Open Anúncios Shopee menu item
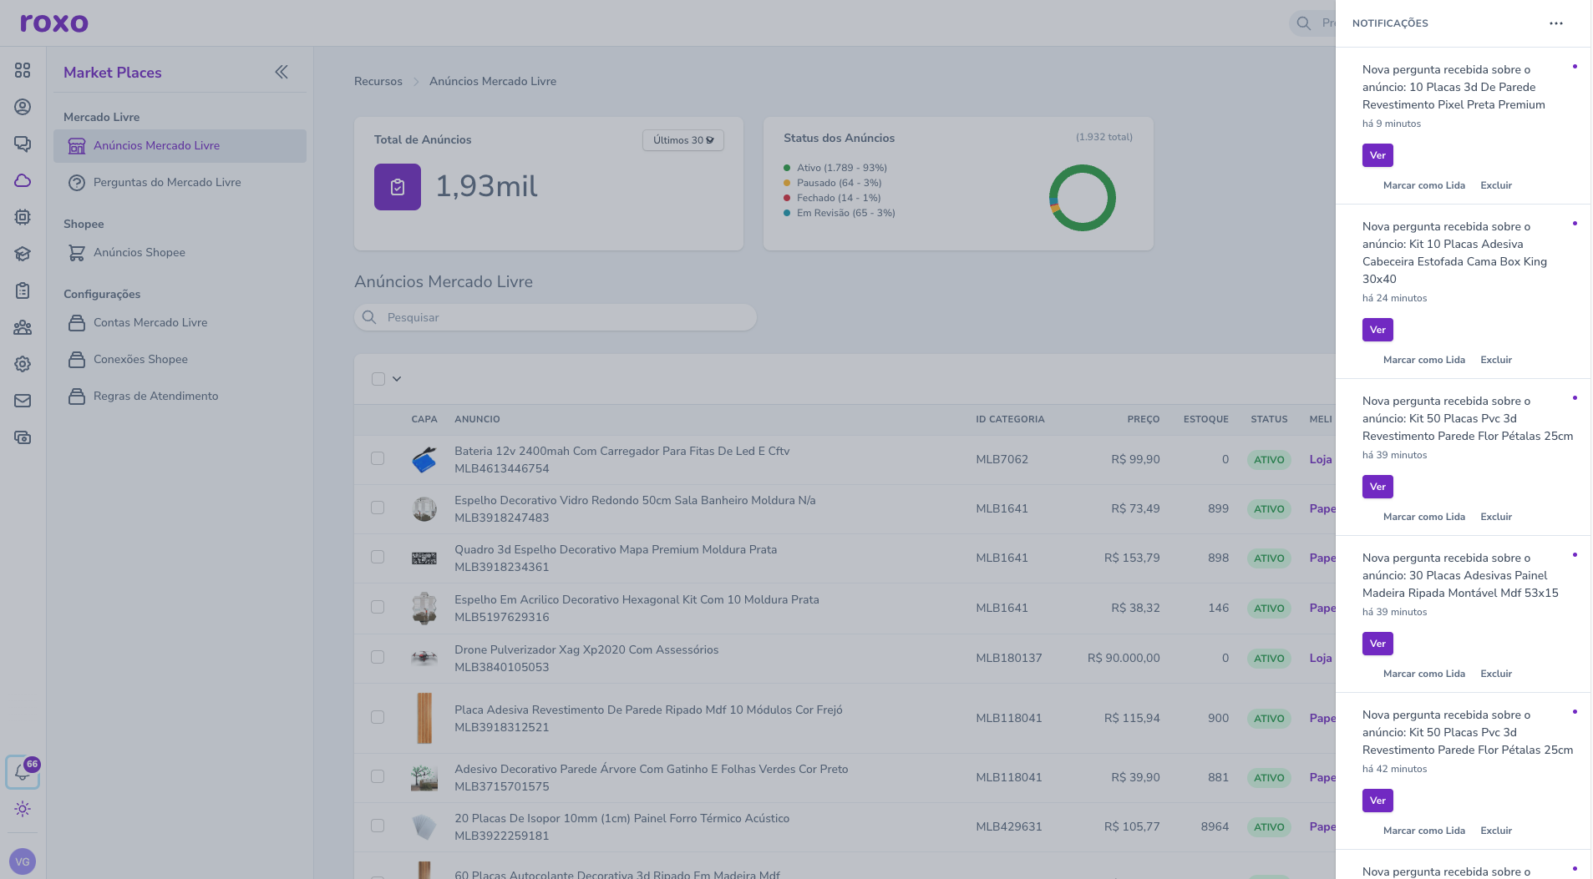 [180, 253]
